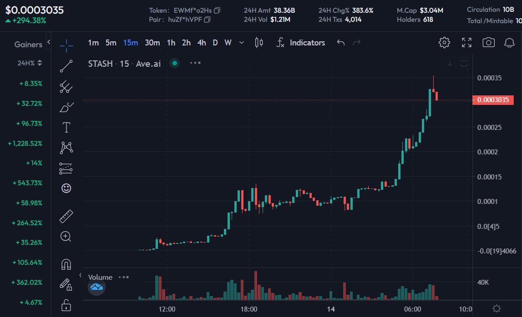The width and height of the screenshot is (522, 317).
Task: Select the +105.64% gainer row
Action: coord(28,263)
